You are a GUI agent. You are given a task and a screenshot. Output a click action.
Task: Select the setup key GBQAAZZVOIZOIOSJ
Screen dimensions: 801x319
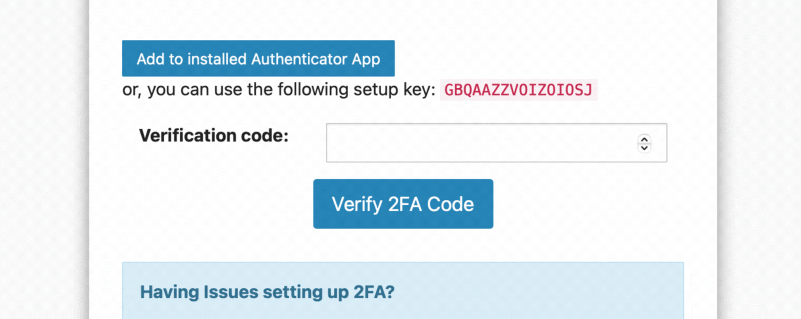pyautogui.click(x=518, y=90)
